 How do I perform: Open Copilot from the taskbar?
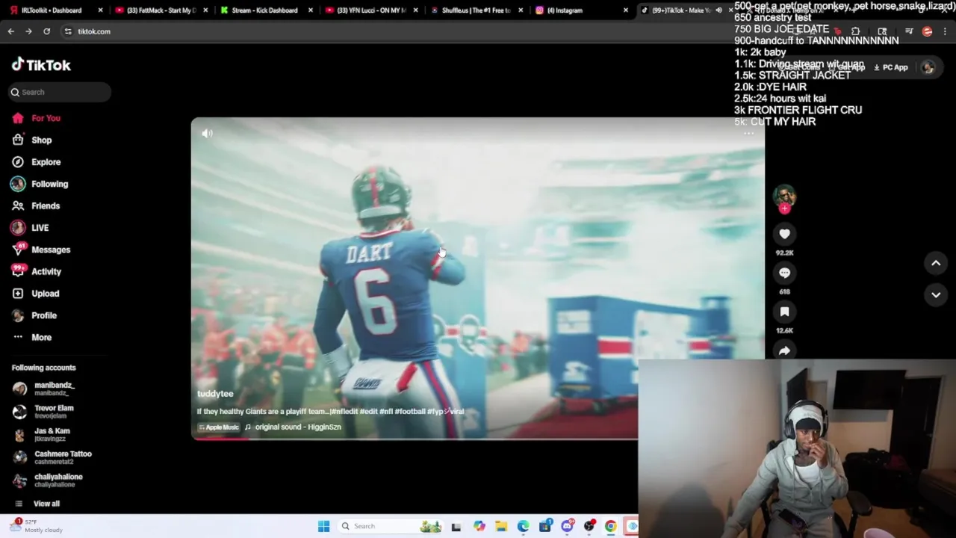[479, 526]
